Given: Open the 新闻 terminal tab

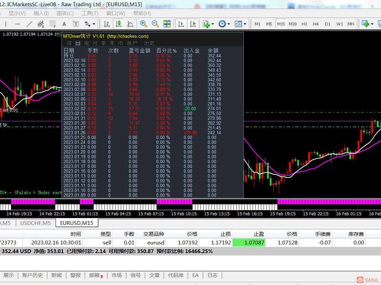Looking at the screenshot, I should (56, 275).
